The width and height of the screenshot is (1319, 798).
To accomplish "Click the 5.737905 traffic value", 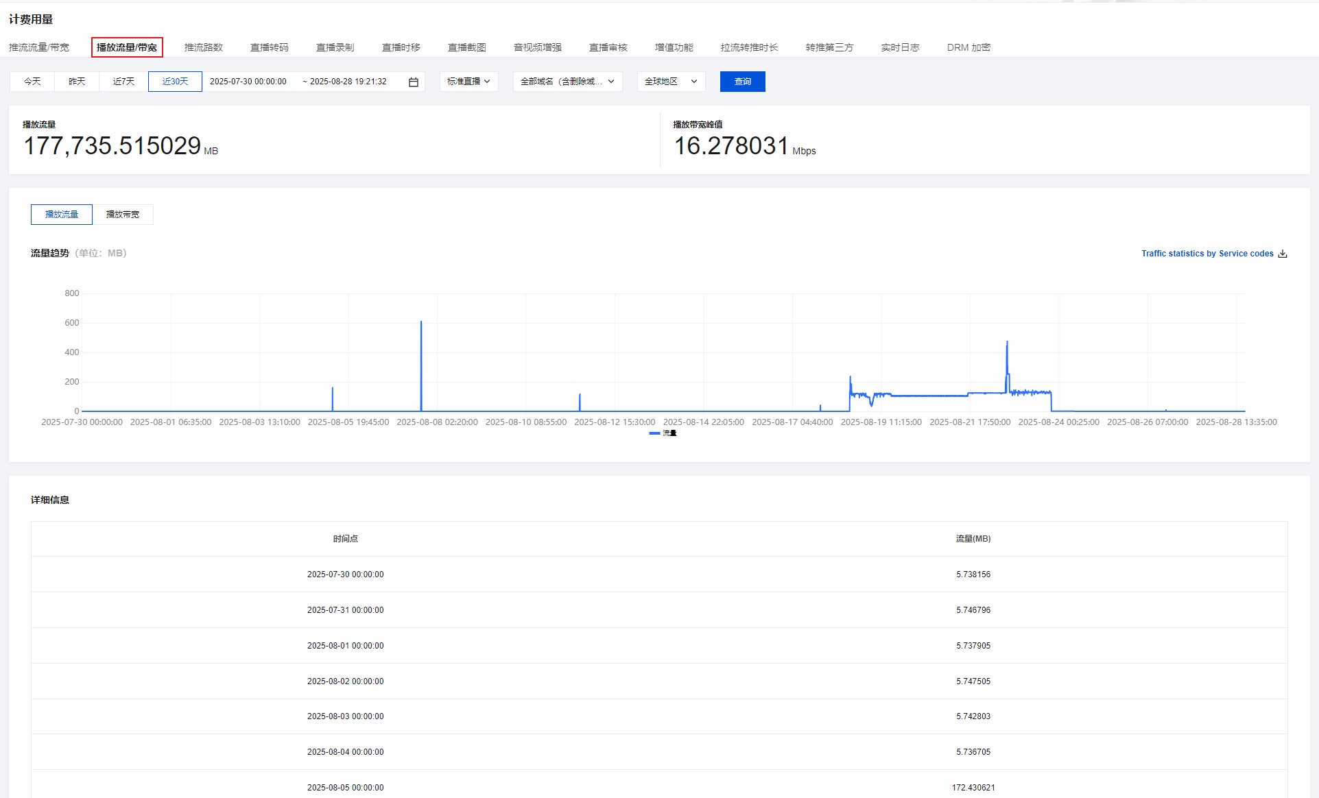I will click(x=973, y=646).
